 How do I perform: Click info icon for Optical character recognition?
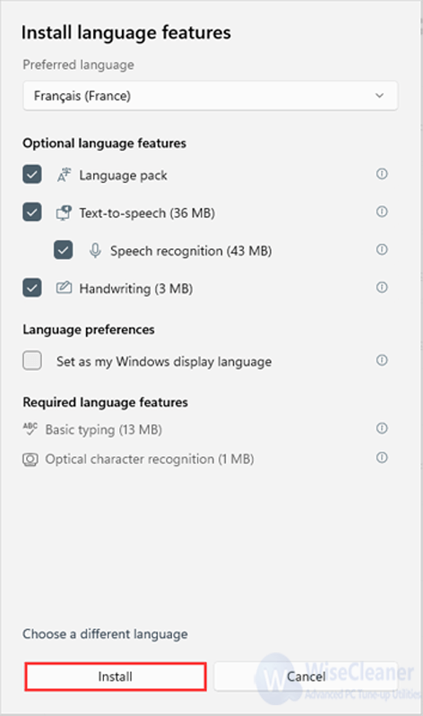[x=382, y=458]
